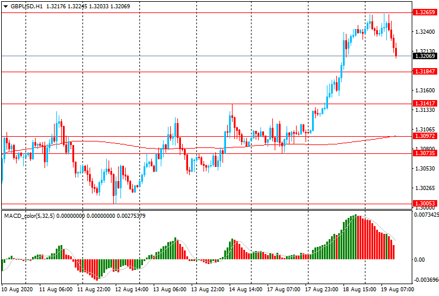Image resolution: width=439 pixels, height=296 pixels.
Task: Click the MACD value 0.00275379
Action: tap(131, 215)
